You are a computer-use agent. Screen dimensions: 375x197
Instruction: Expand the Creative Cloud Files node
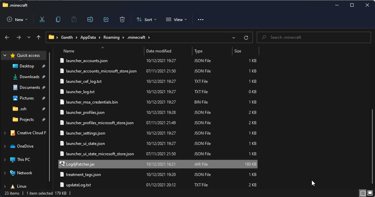(5, 133)
